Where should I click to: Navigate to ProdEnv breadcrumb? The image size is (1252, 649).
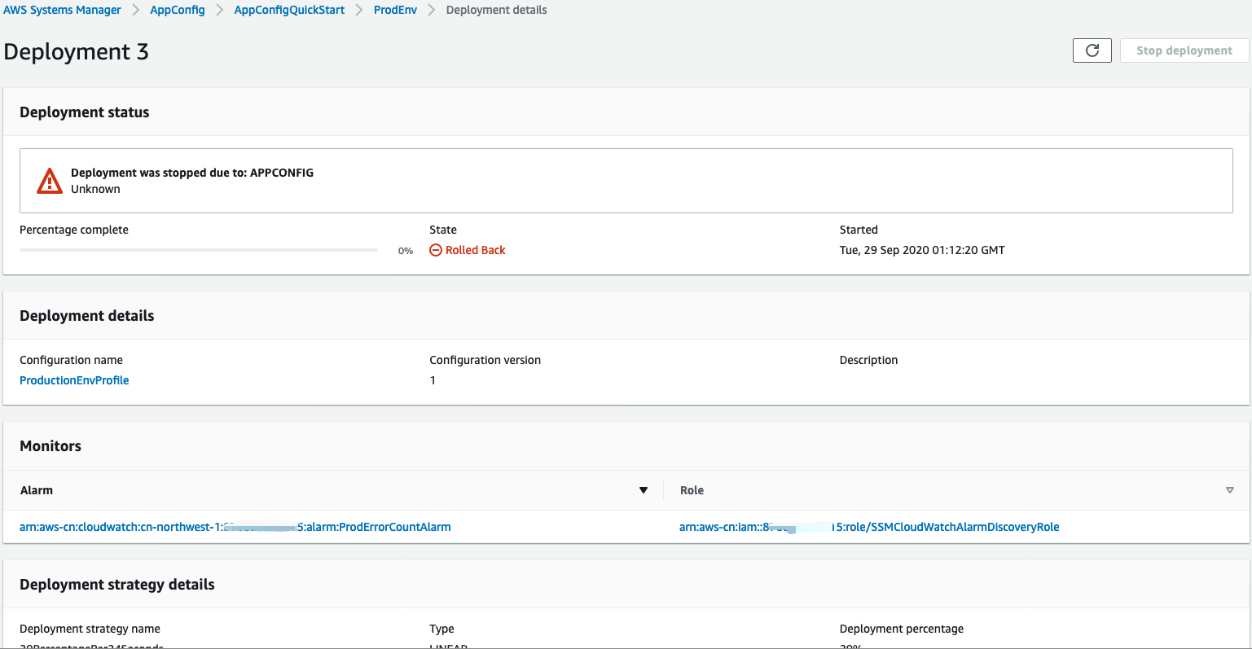tap(395, 10)
